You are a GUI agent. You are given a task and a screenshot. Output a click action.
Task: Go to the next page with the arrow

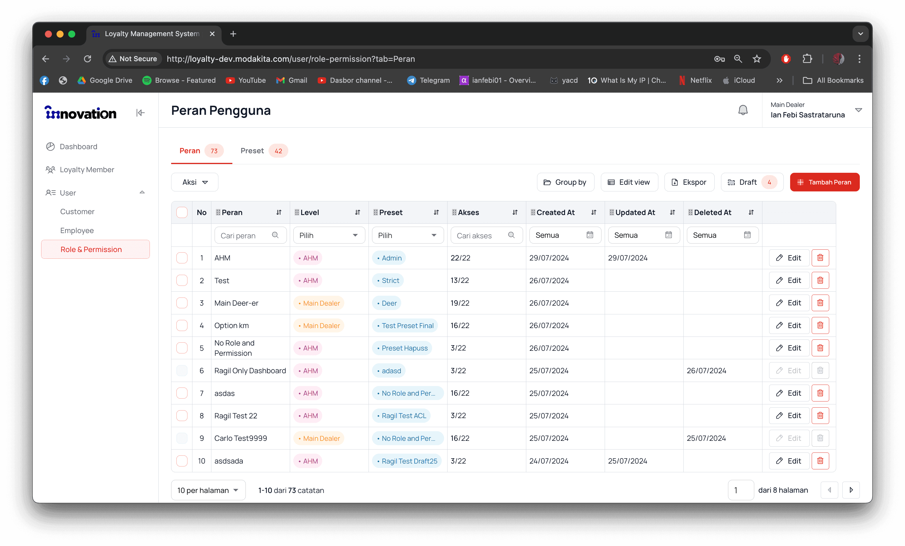click(x=851, y=490)
